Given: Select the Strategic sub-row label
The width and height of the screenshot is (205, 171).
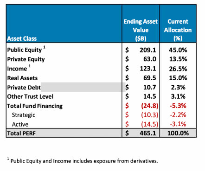Looking at the screenshot, I should click(24, 115).
